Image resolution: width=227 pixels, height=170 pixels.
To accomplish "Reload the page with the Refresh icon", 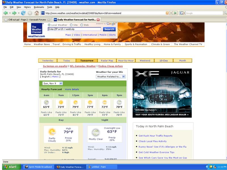I will click(x=23, y=13).
